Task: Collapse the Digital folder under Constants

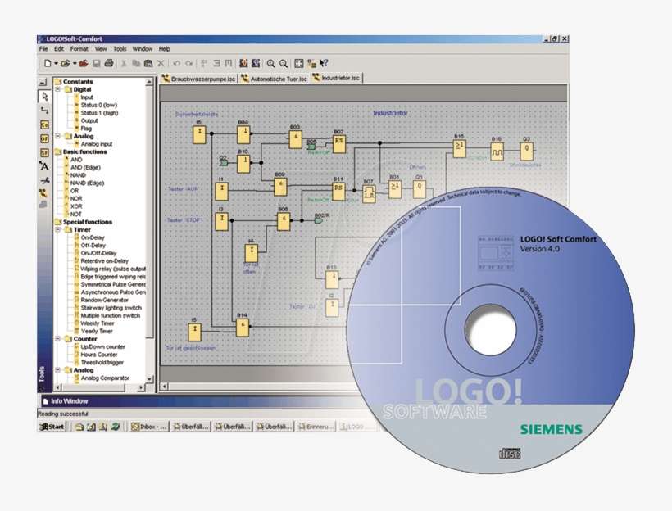Action: coord(59,89)
